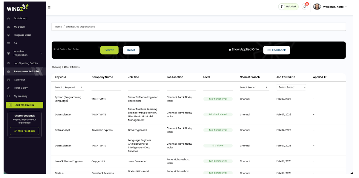Click the Give Feedback button
The image size is (359, 178).
pyautogui.click(x=24, y=131)
